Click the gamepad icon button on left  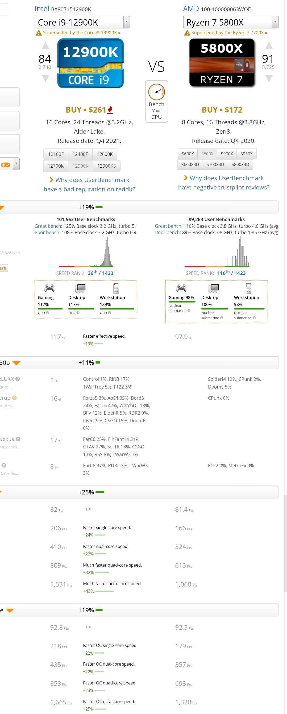click(6, 165)
